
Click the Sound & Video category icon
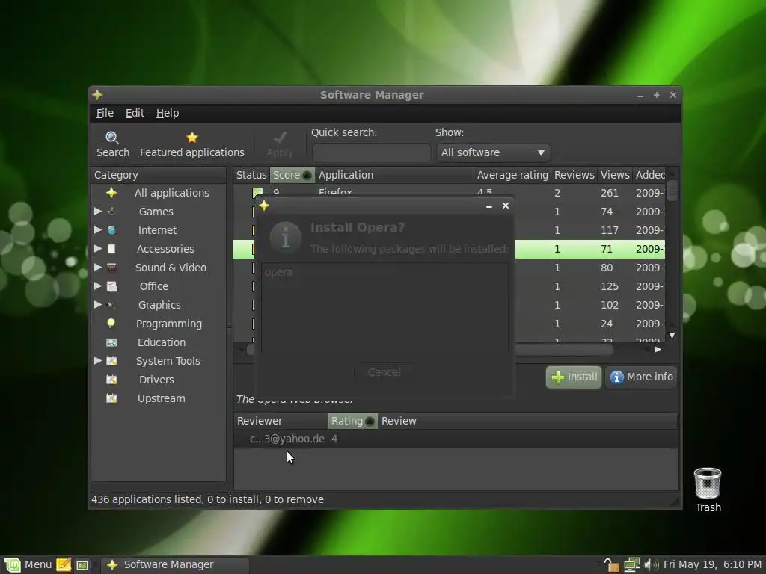coord(111,268)
